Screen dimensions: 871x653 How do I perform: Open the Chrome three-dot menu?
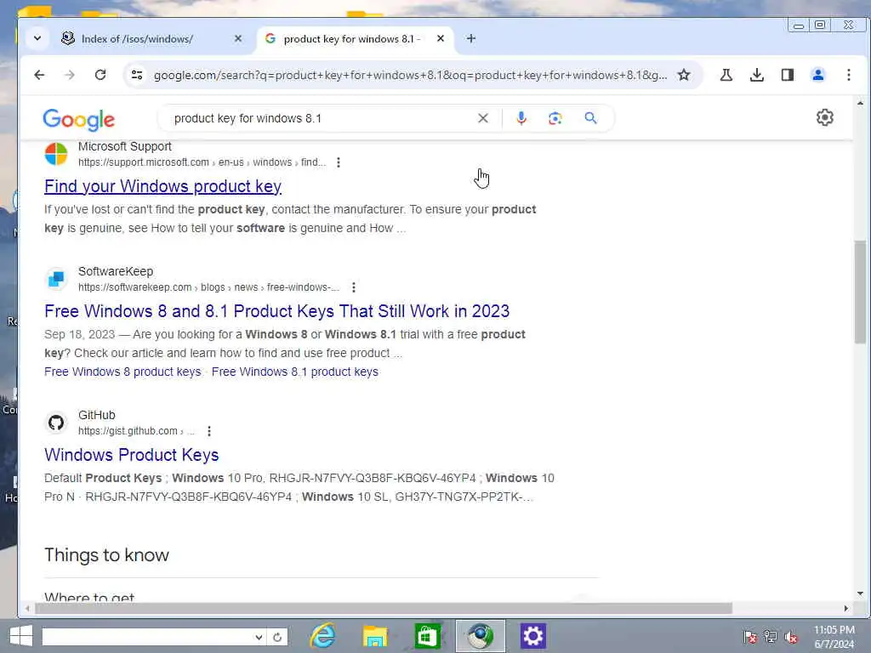[848, 75]
